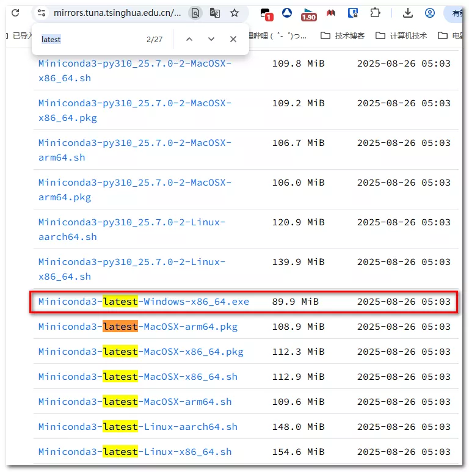The image size is (469, 472).
Task: Click the translate page icon
Action: (214, 13)
